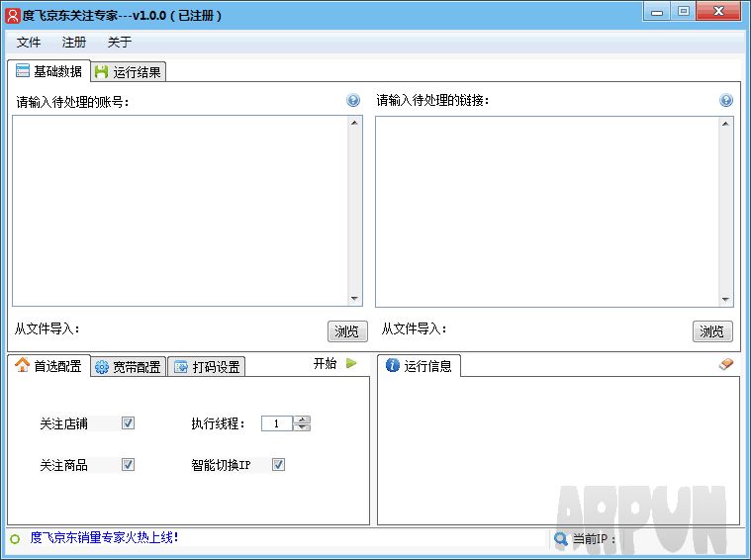Screen dimensions: 751x560
Task: Toggle the 关注店铺 checkbox
Action: 128,423
